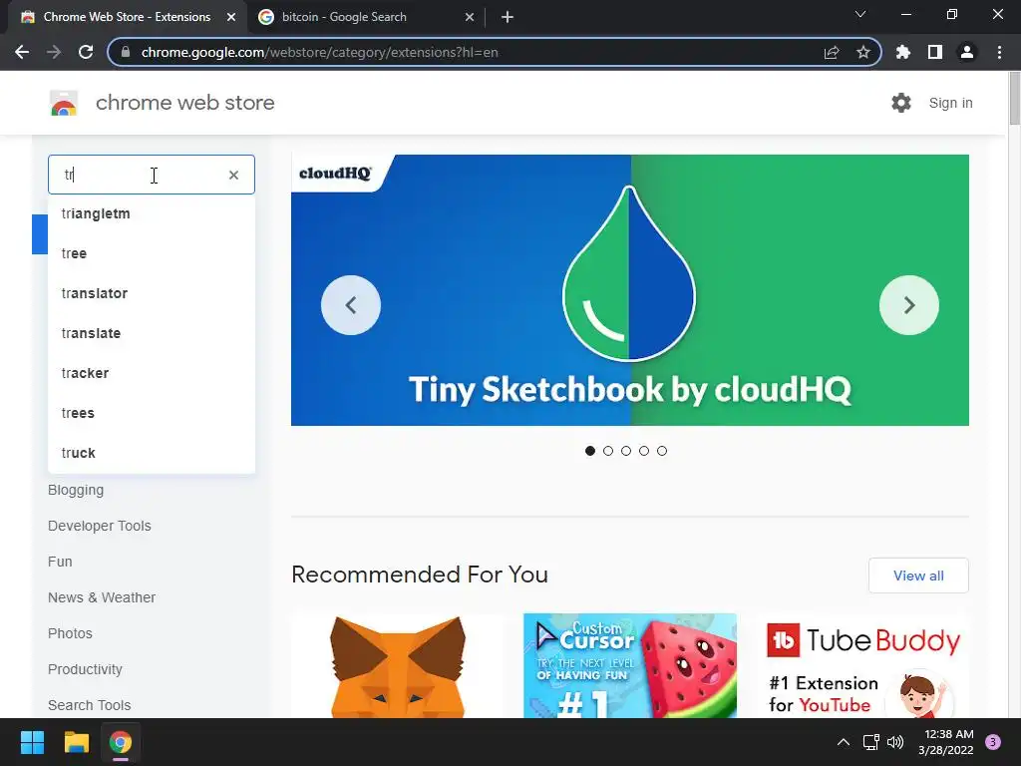The height and width of the screenshot is (766, 1021).
Task: Click the Chrome Web Store logo
Action: pyautogui.click(x=64, y=103)
